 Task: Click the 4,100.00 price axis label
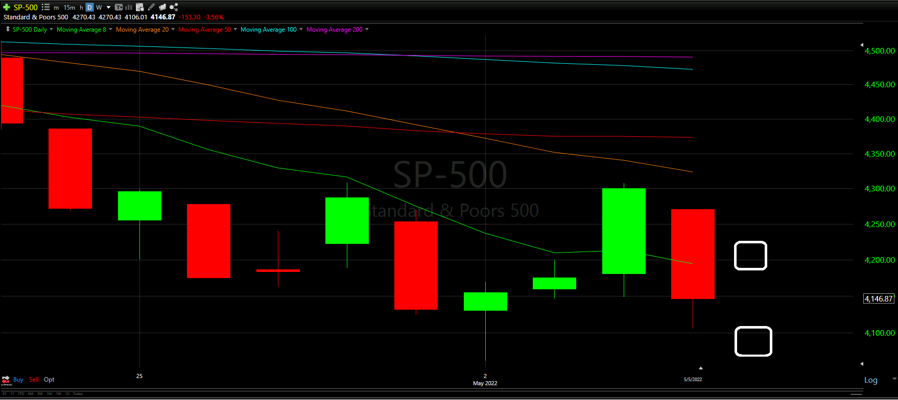[x=880, y=333]
